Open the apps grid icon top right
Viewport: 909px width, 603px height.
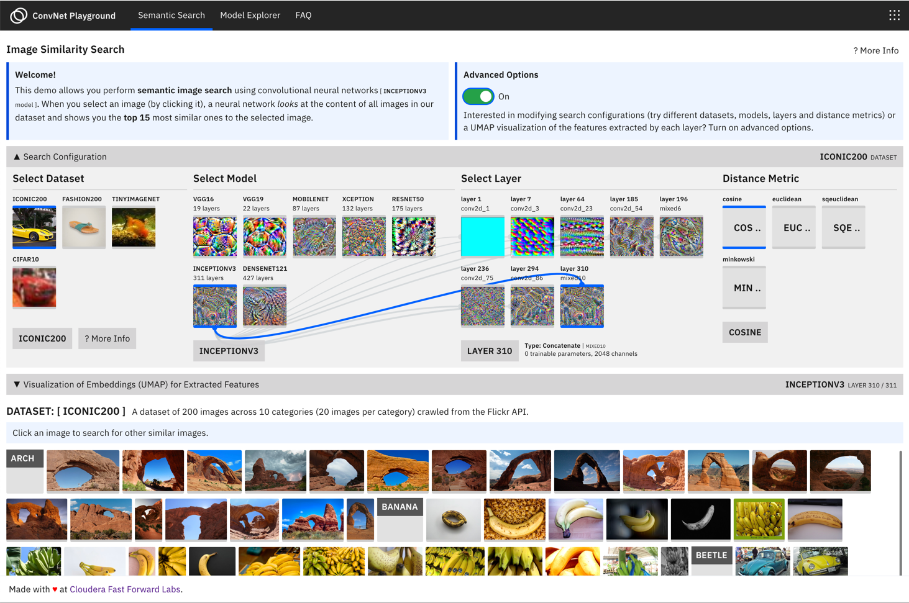893,15
